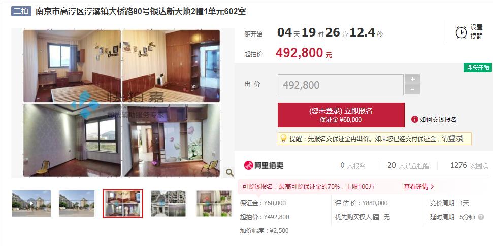Increase bid with the plus button
The width and height of the screenshot is (493, 246).
point(412,79)
